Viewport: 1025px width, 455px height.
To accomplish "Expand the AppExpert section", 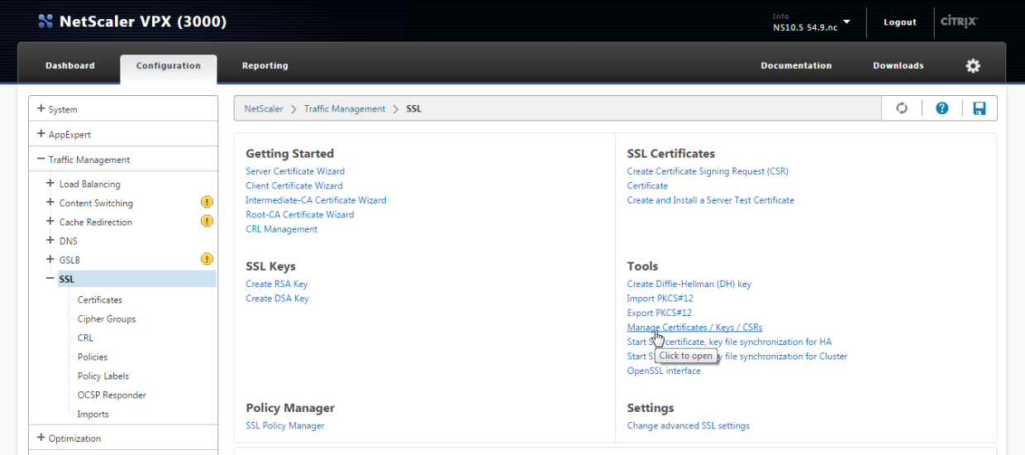I will click(x=41, y=134).
